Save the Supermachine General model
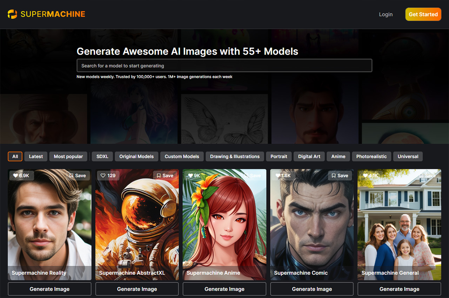Image resolution: width=449 pixels, height=298 pixels. [427, 175]
